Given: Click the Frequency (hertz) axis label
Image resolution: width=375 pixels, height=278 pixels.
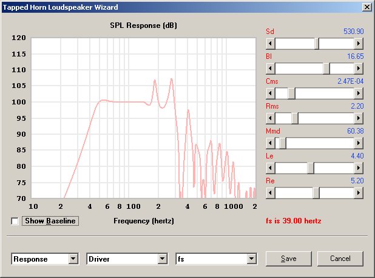Looking at the screenshot, I should pyautogui.click(x=144, y=220).
